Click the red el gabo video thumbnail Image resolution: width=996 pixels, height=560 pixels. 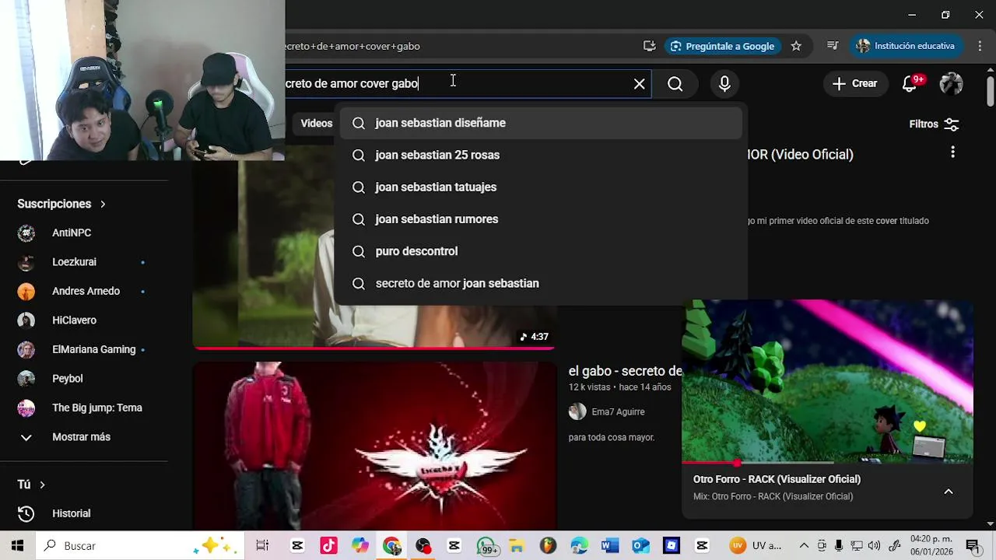(x=374, y=446)
